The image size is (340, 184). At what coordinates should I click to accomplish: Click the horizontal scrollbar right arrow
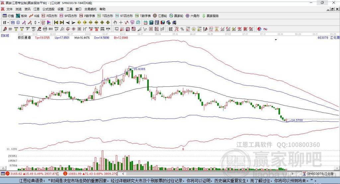(x=292, y=174)
